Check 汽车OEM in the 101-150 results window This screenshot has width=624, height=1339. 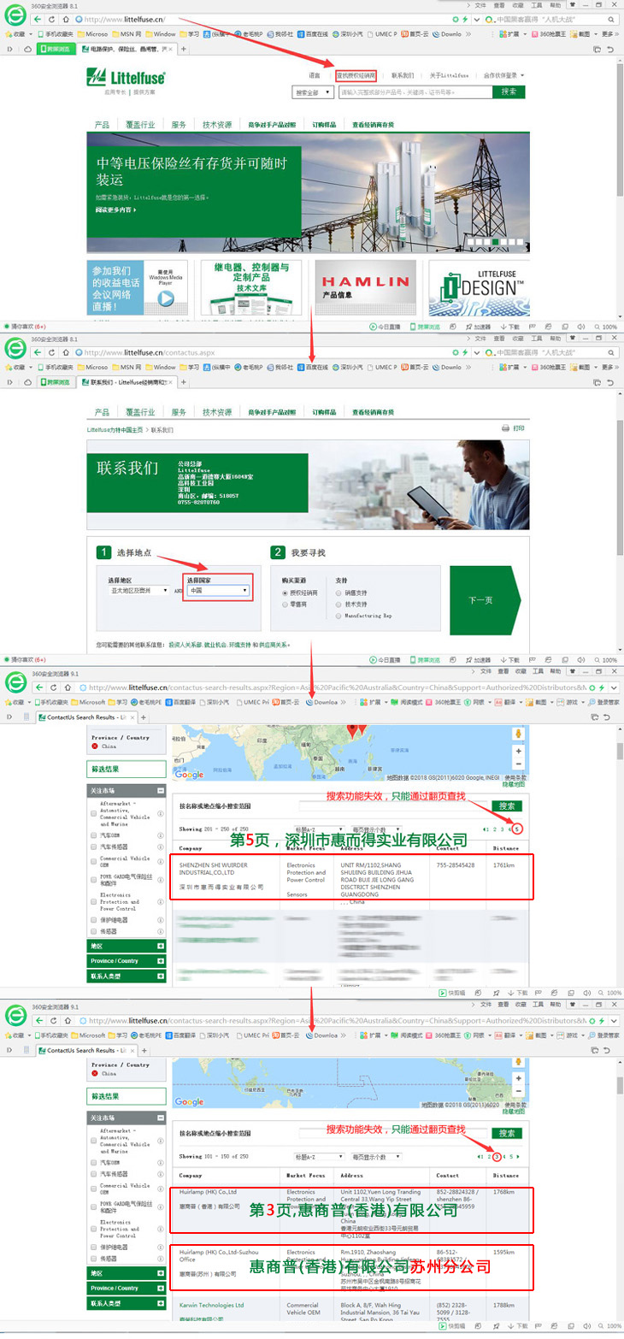(x=94, y=1162)
